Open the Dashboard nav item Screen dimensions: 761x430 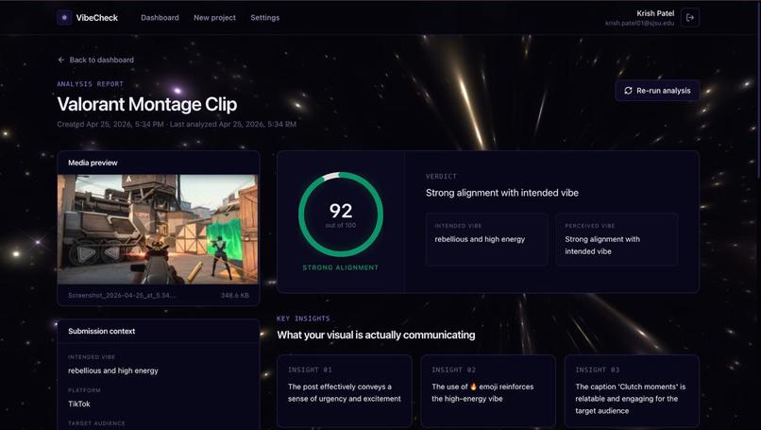(x=160, y=18)
